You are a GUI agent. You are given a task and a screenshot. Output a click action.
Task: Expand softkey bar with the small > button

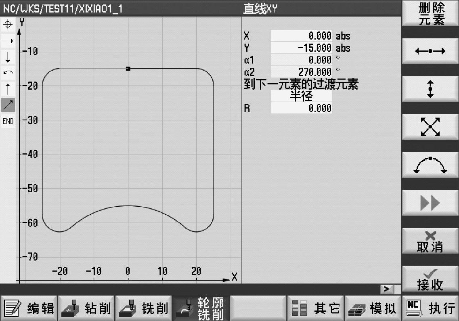(387, 289)
